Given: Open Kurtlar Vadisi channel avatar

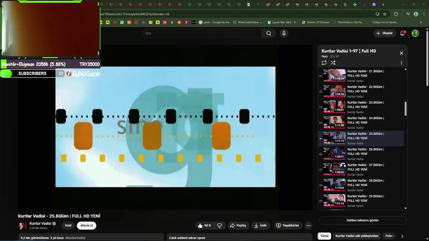Looking at the screenshot, I should pos(22,225).
